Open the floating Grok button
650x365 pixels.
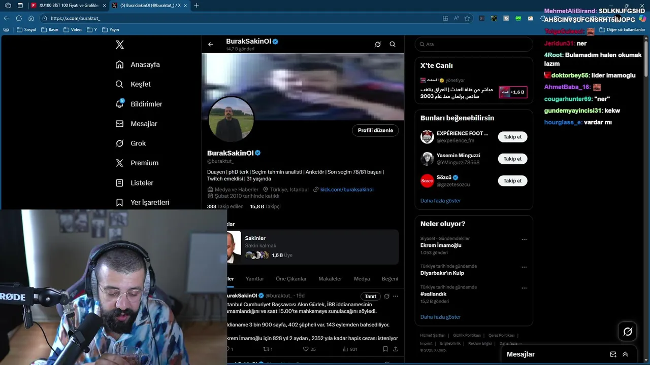(628, 332)
